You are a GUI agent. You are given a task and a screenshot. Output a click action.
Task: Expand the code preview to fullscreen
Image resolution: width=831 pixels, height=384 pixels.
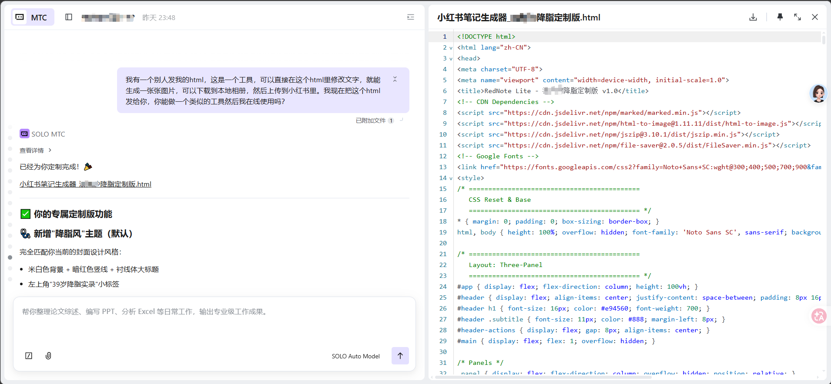pos(797,17)
